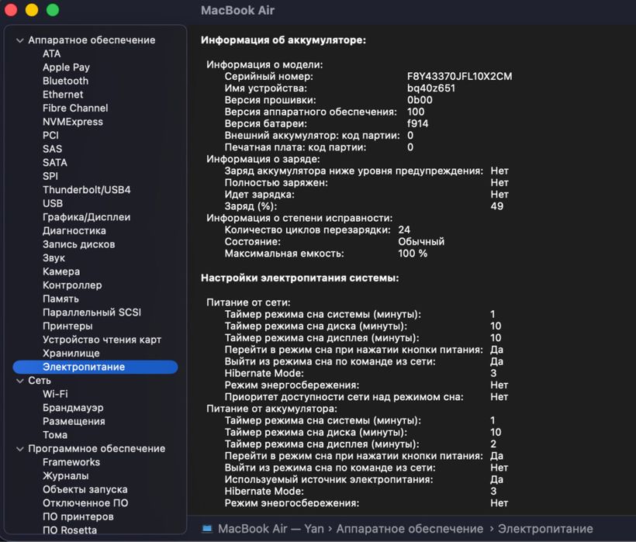Viewport: 636px width, 542px height.
Task: Click the MacBook icon in path bar
Action: tap(207, 529)
